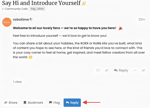This screenshot has height=108, width=150.
Task: Open the Community Cafe category
Action: 16,9
